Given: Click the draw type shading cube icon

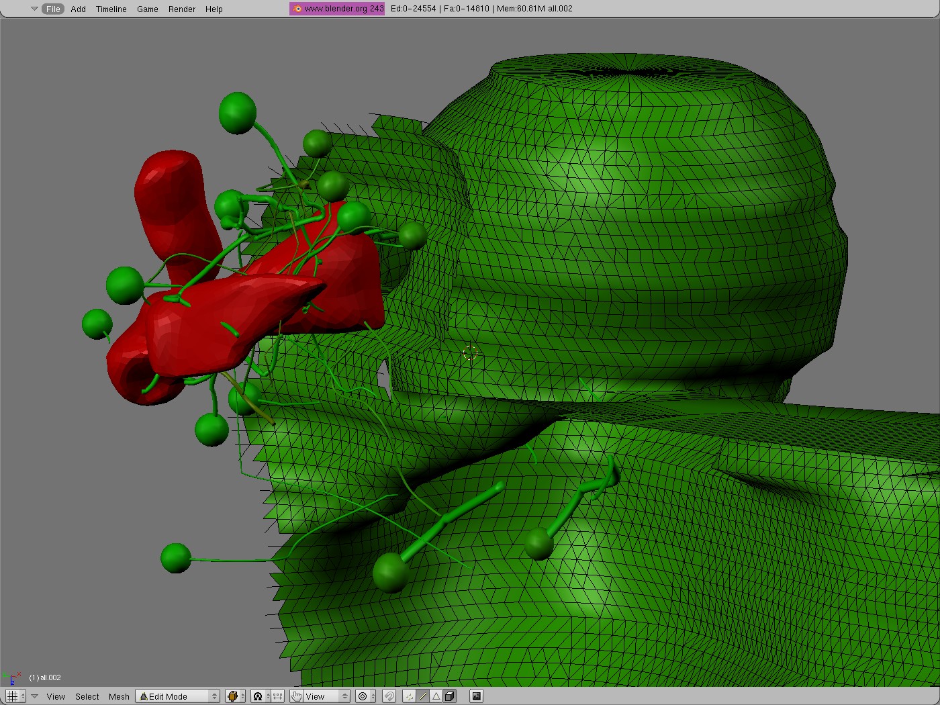Looking at the screenshot, I should click(232, 696).
